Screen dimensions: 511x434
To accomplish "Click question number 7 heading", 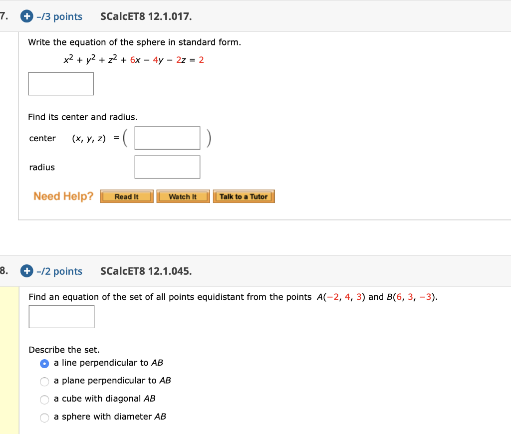I will point(4,16).
